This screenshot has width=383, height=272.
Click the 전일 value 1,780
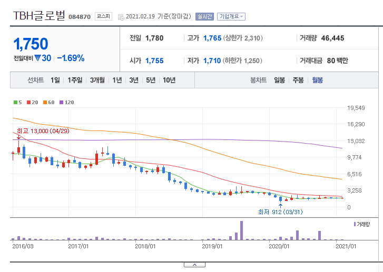(x=154, y=38)
